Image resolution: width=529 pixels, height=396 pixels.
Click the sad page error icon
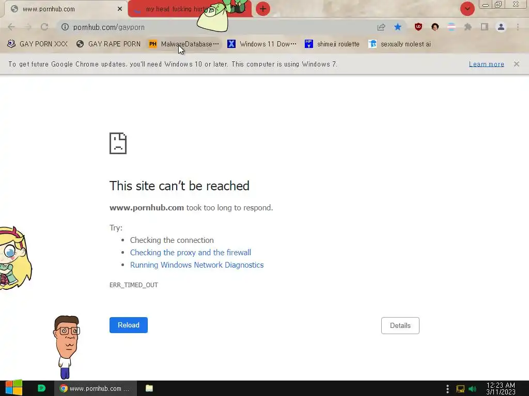coord(118,143)
